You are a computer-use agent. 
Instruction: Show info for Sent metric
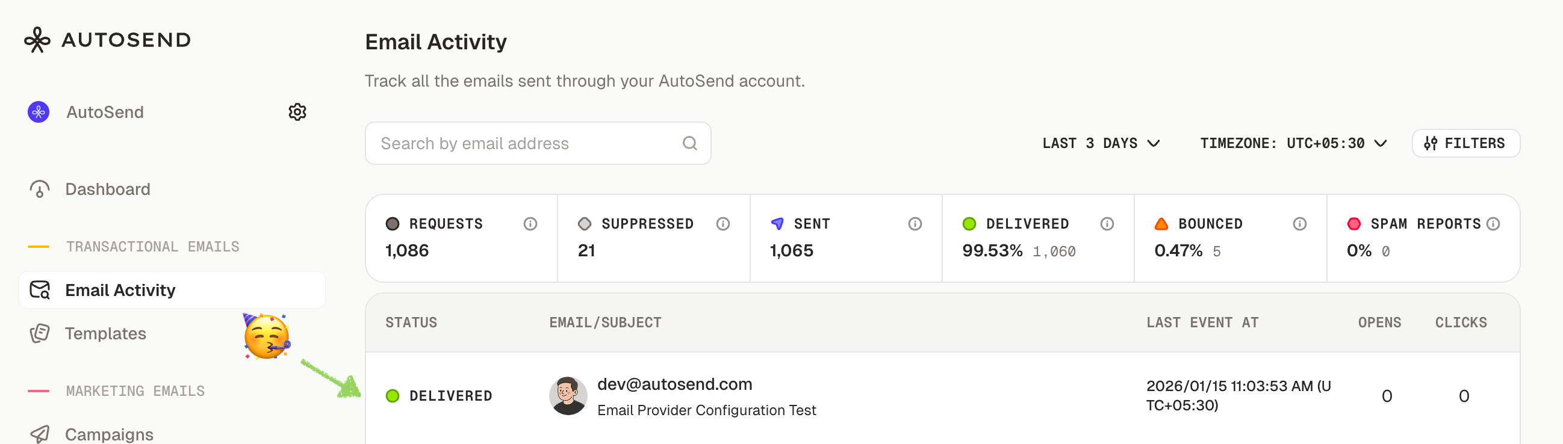915,224
